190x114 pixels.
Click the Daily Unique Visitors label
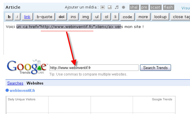tap(22, 99)
